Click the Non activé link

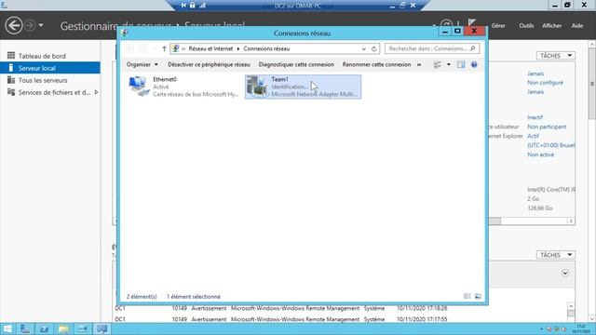click(x=540, y=154)
